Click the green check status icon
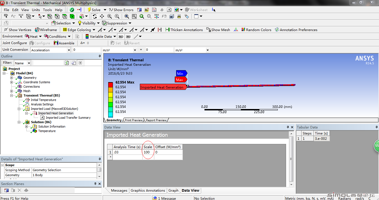The image size is (379, 200). coord(72,10)
